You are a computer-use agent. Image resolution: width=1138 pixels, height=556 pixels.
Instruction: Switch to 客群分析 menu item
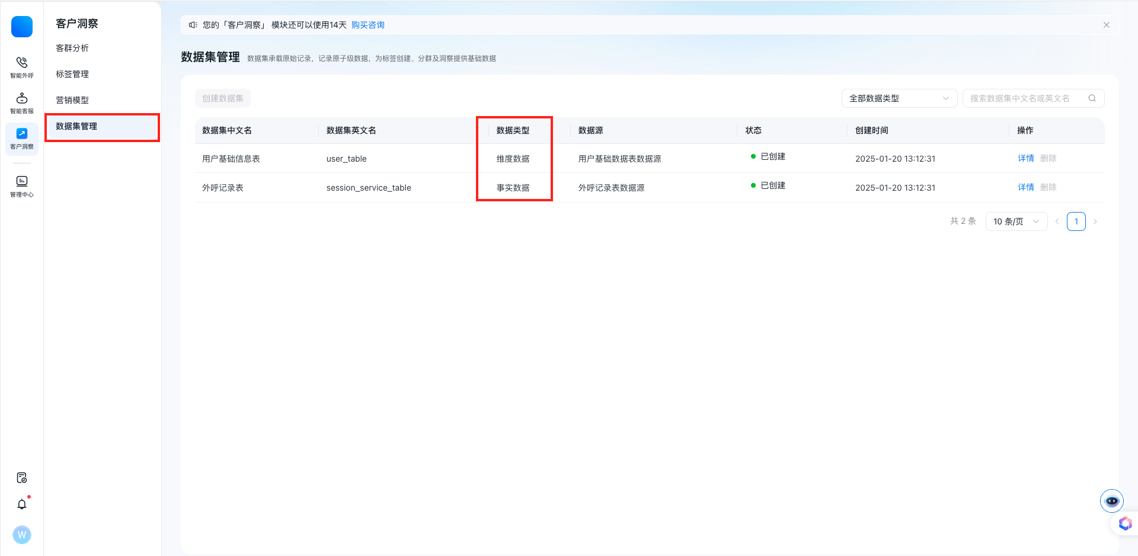[x=73, y=48]
